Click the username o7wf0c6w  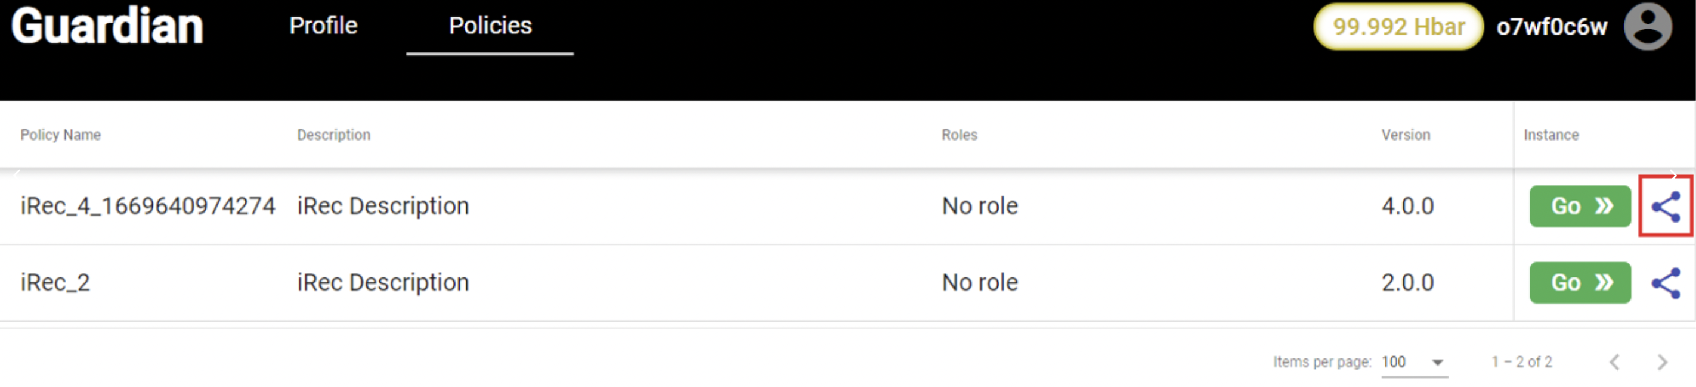point(1551,27)
